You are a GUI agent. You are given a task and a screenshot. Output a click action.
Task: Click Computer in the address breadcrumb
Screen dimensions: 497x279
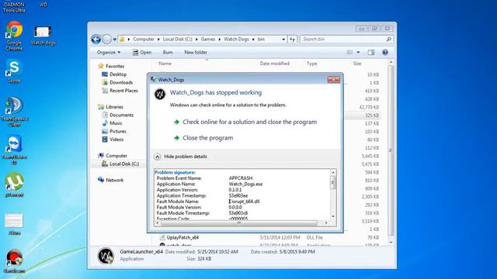pyautogui.click(x=143, y=40)
